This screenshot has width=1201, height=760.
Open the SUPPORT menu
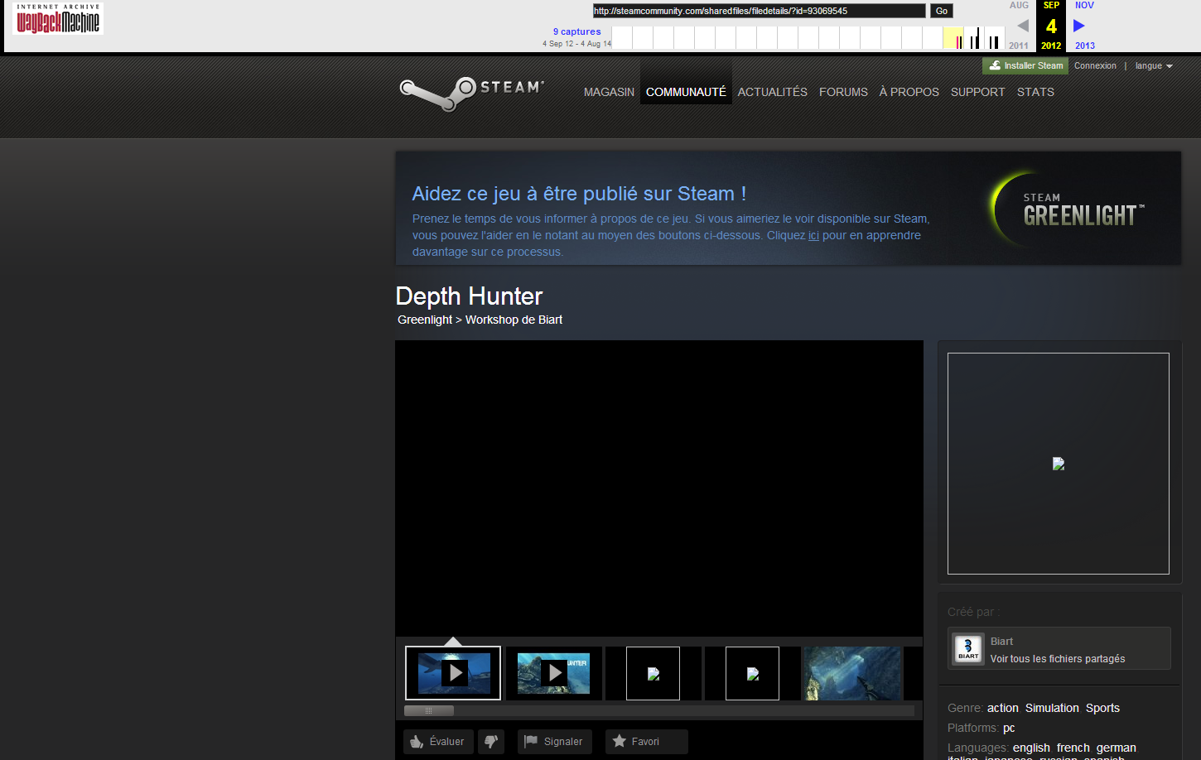point(977,92)
